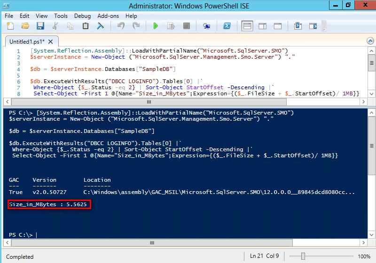Click script pane vertical scrollbar down arrow
376x263 pixels.
click(371, 93)
